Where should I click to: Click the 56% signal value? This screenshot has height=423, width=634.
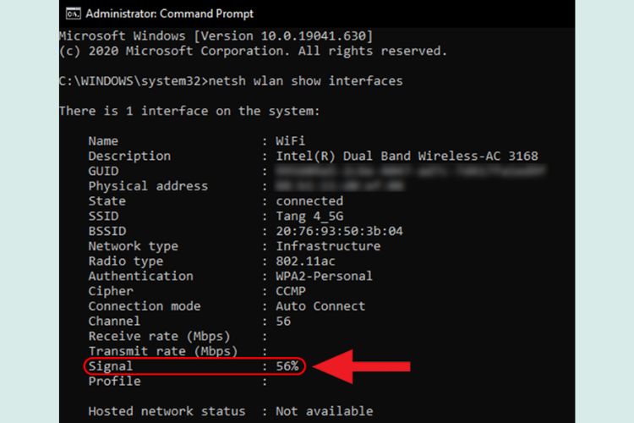click(287, 366)
